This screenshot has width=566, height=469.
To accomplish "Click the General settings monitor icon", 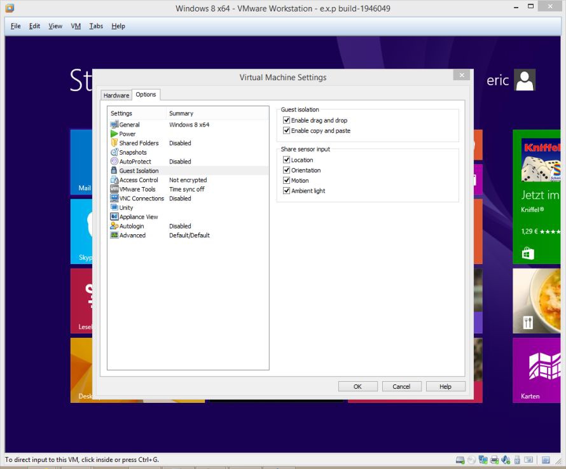I will pyautogui.click(x=114, y=124).
